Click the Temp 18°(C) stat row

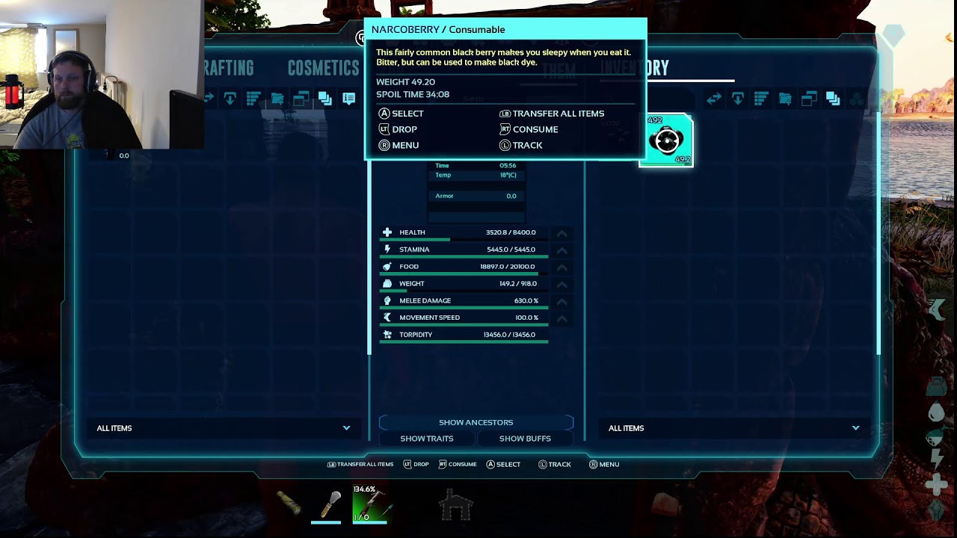point(476,175)
